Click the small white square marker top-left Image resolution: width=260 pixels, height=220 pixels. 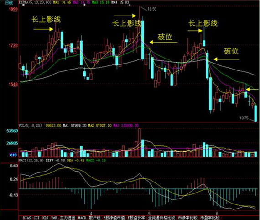tap(23, 5)
